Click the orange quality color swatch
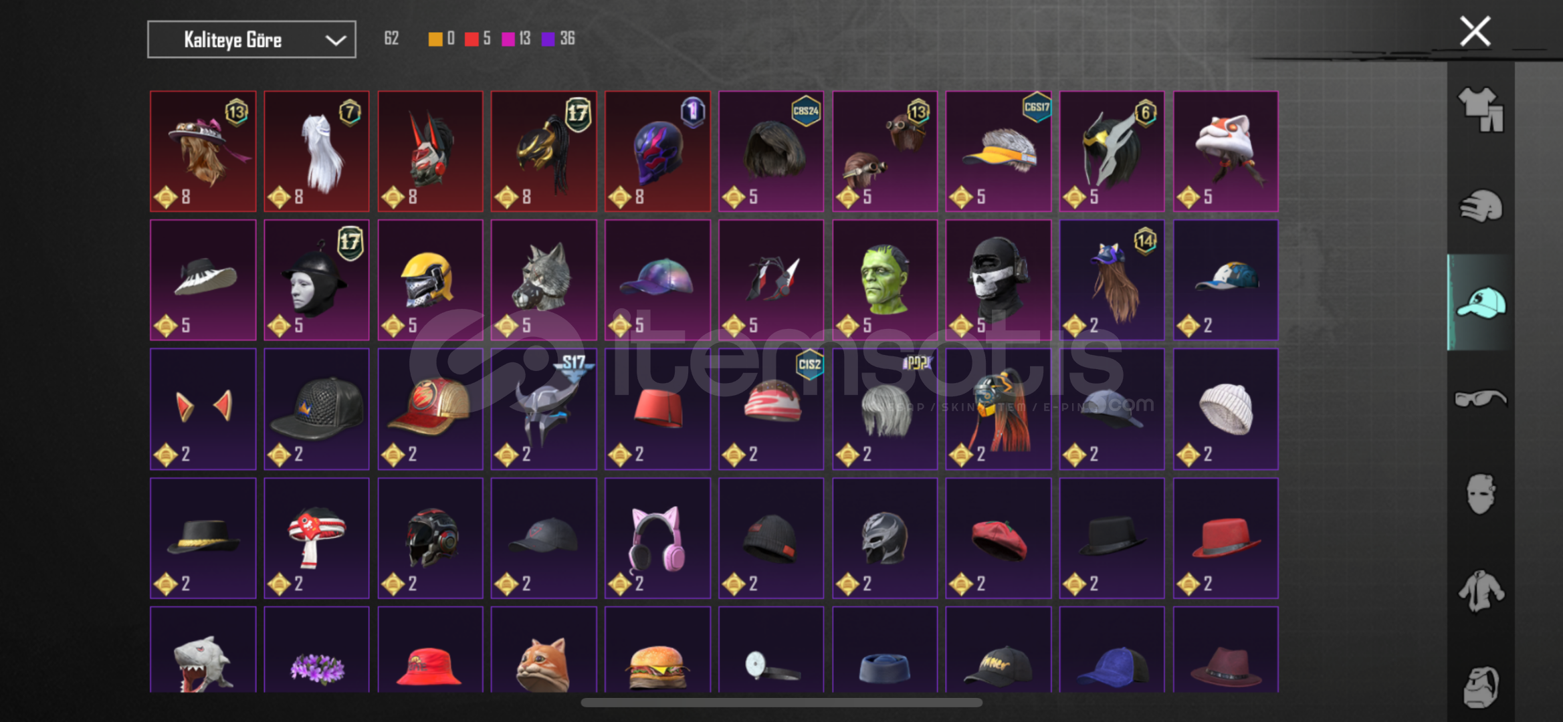 click(435, 39)
